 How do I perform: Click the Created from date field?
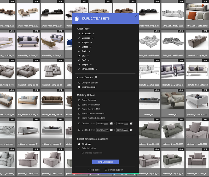[103, 124]
